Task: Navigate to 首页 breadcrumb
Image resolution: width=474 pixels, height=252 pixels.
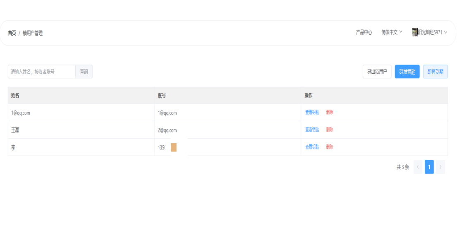Action: [x=12, y=33]
